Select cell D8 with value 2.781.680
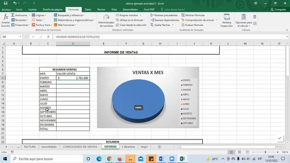Viewport: 290px width, 163px height. (x=73, y=78)
